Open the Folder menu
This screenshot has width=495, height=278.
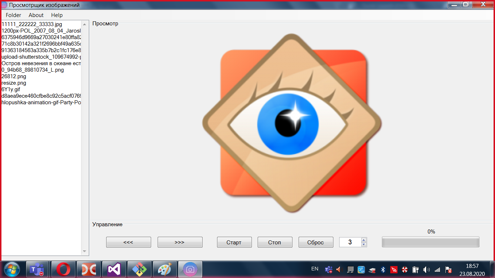(x=13, y=15)
